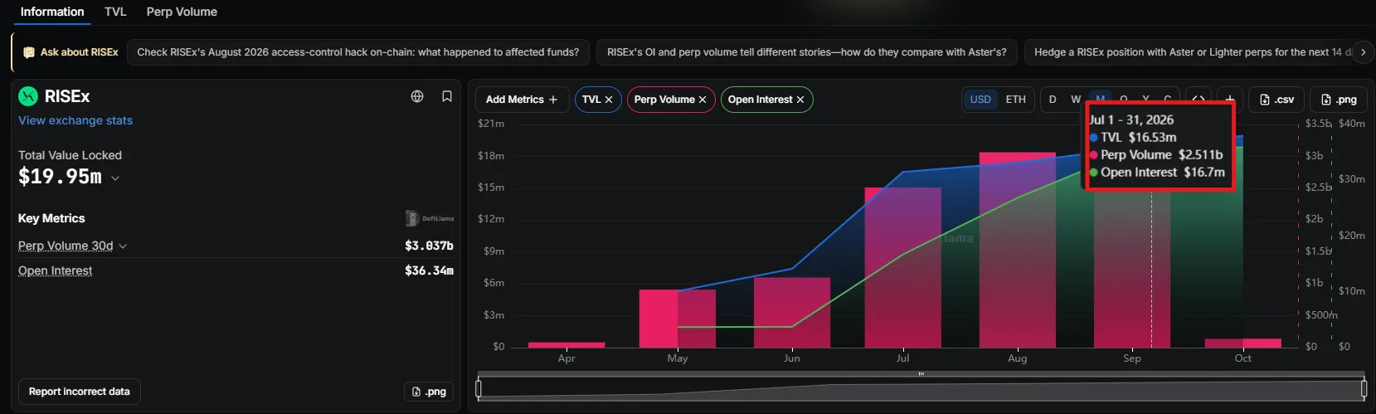The image size is (1376, 414).
Task: Click the $40m right axis label
Action: point(1351,124)
